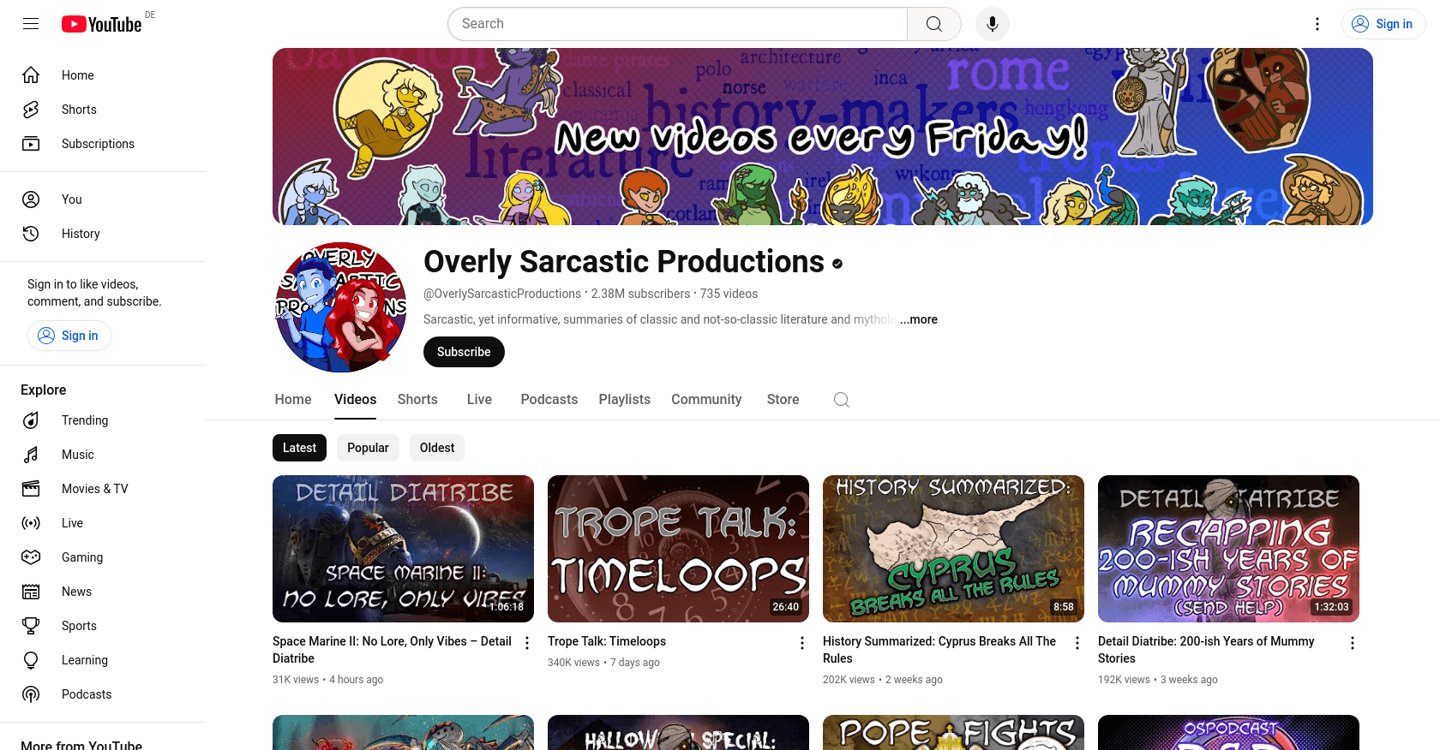Switch to the Community tab
1440x750 pixels.
[x=706, y=400]
